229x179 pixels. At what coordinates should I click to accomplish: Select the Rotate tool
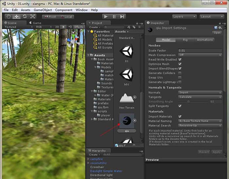[x=25, y=16]
